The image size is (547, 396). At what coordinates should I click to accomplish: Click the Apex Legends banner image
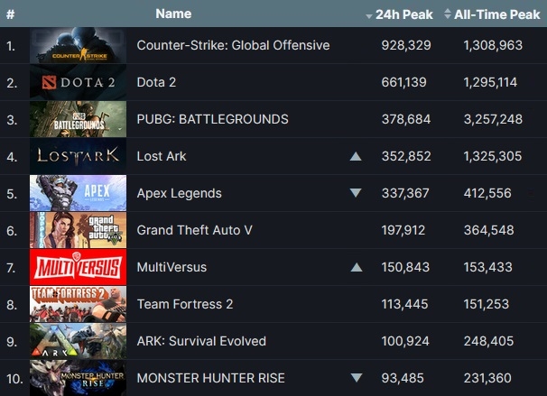(79, 193)
